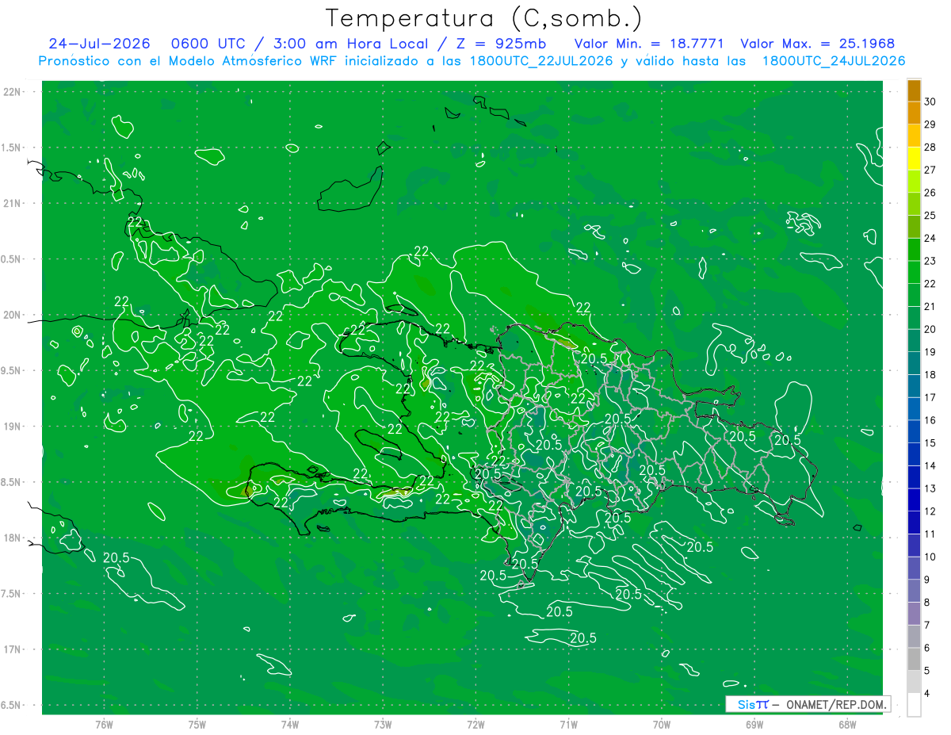The width and height of the screenshot is (951, 735).
Task: Click the title 'Temperatura (C,somb.)'
Action: 484,18
